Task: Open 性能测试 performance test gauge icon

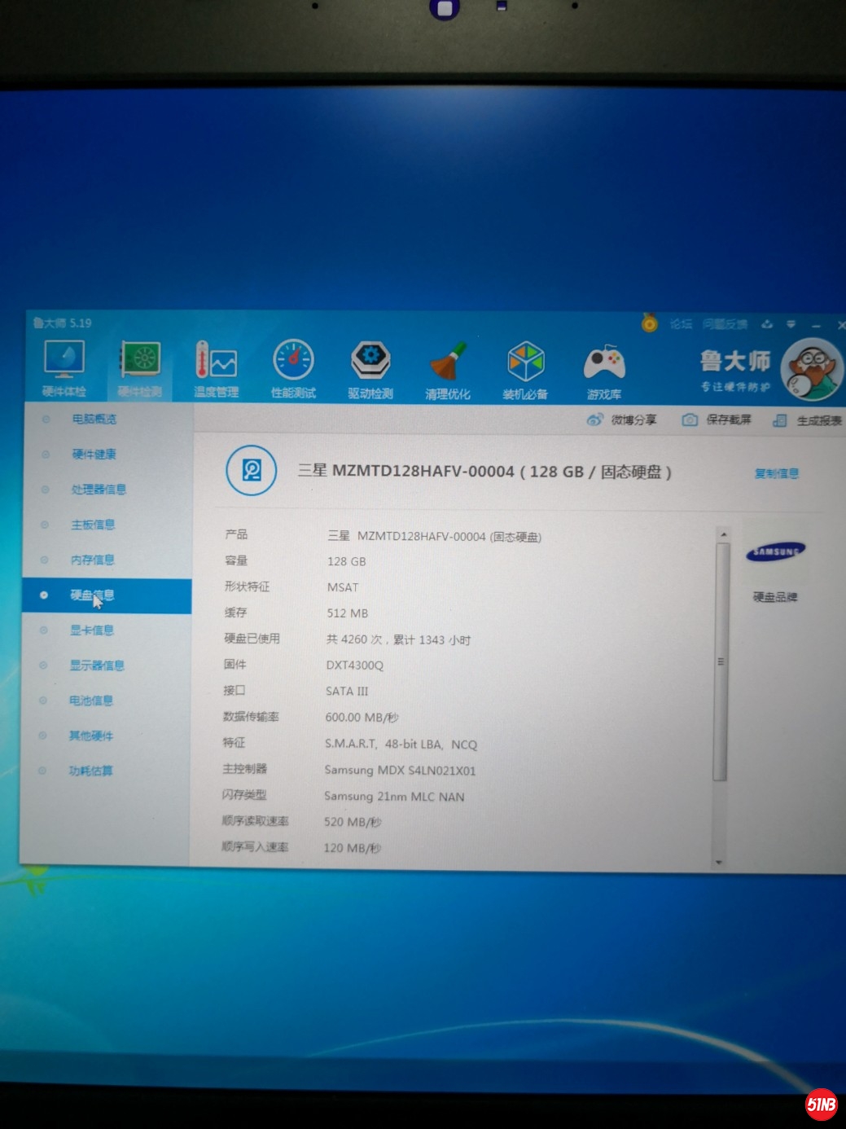Action: pyautogui.click(x=293, y=369)
